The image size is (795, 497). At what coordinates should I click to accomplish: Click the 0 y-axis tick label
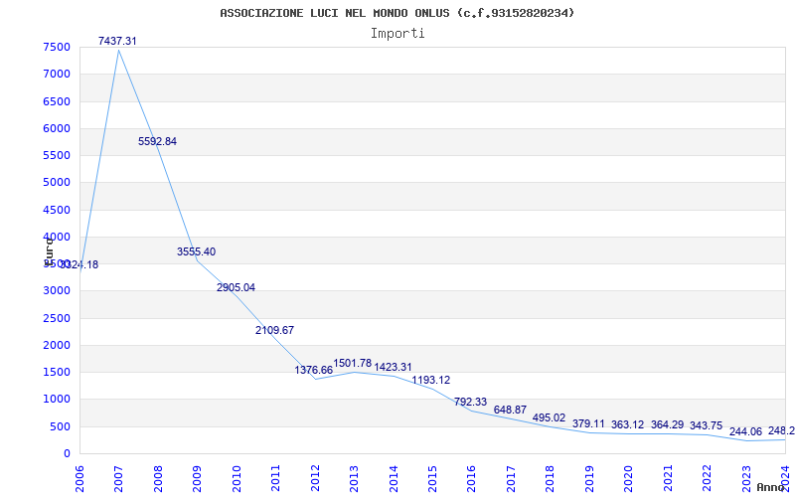tap(67, 454)
